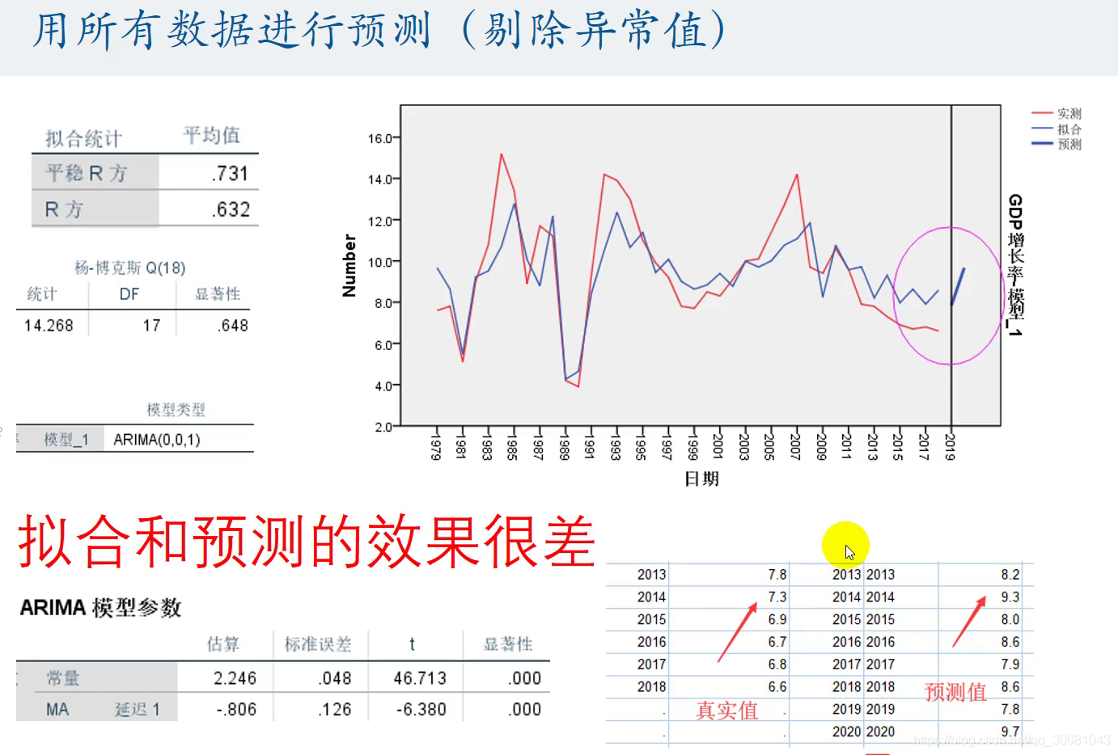Click the predicted value '9.7' for 2020
Viewport: 1118px width, 755px height.
1010,732
